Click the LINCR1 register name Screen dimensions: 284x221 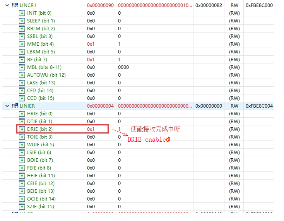[x=28, y=5]
